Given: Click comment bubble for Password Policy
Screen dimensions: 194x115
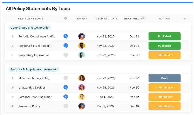Looking at the screenshot, I should point(66,106).
